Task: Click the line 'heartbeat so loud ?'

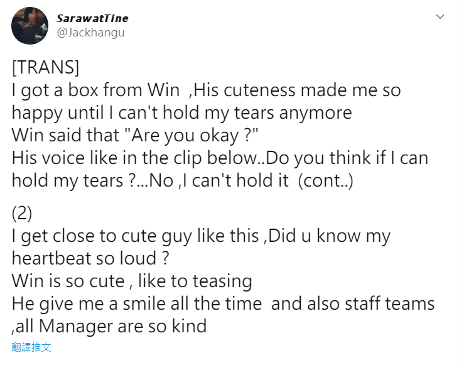Action: click(x=90, y=258)
